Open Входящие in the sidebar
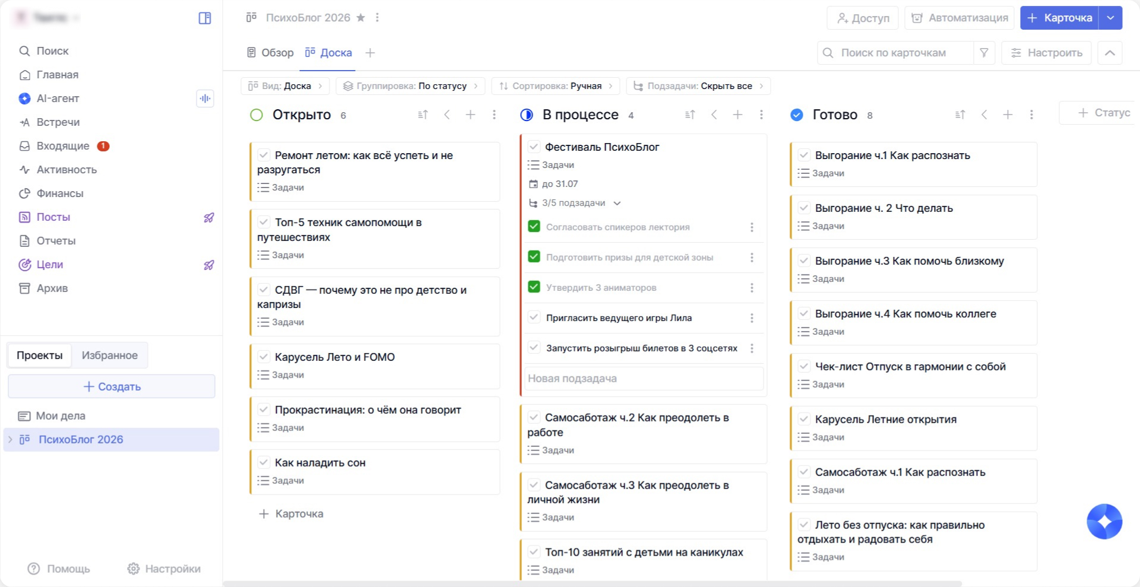The height and width of the screenshot is (587, 1140). click(x=63, y=146)
